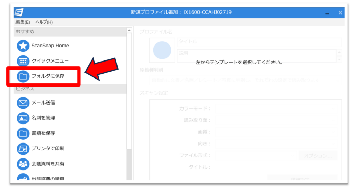Click the ScanSnap logo in title bar

[18, 12]
